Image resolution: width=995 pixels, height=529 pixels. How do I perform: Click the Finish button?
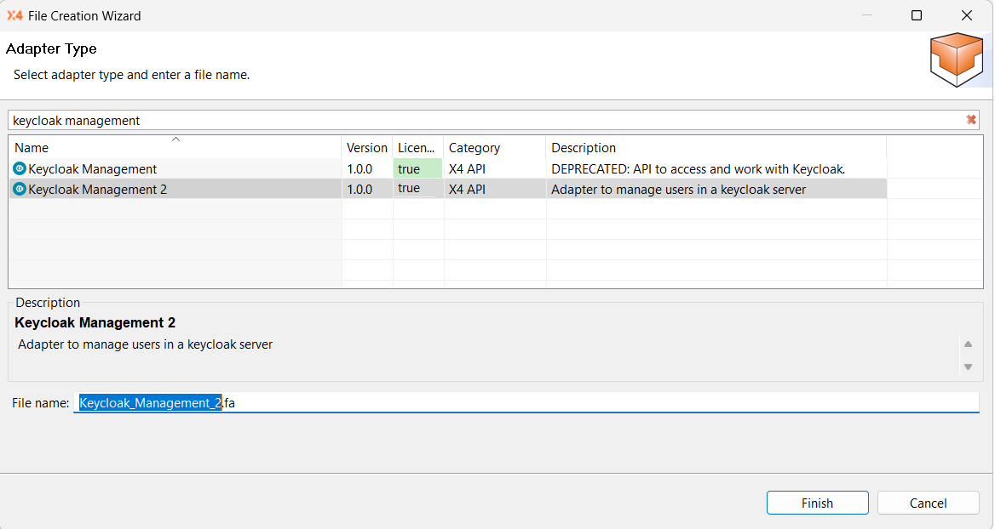pos(817,503)
